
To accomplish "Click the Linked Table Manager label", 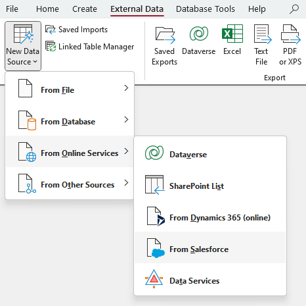I will pyautogui.click(x=97, y=47).
